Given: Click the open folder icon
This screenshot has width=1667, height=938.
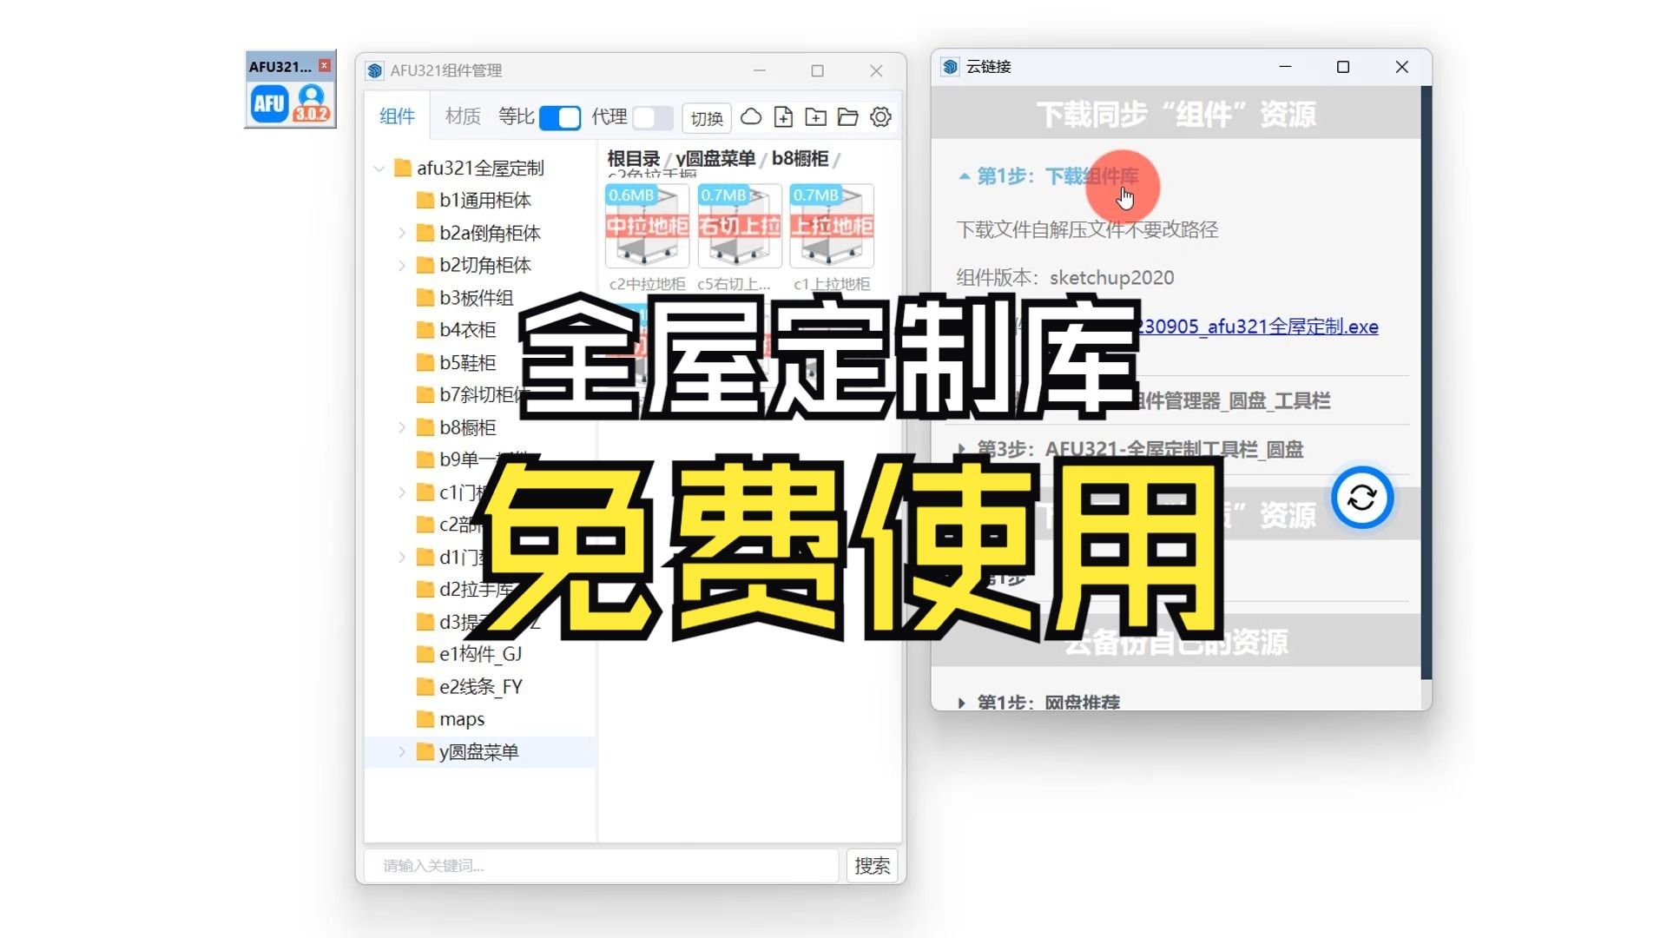Looking at the screenshot, I should tap(847, 117).
